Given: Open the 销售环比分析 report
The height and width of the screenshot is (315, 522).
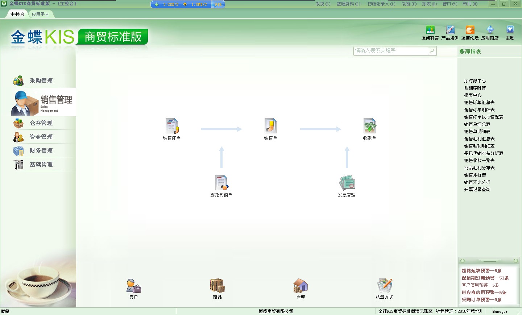Looking at the screenshot, I should click(477, 182).
